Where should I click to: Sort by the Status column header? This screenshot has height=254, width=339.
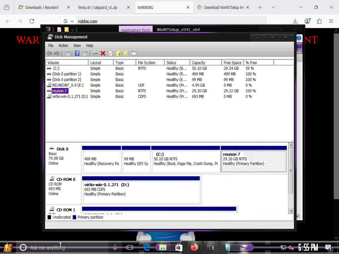pos(177,63)
